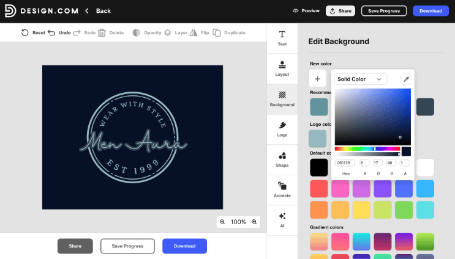
Task: Click the alpha transparency slider
Action: click(367, 155)
